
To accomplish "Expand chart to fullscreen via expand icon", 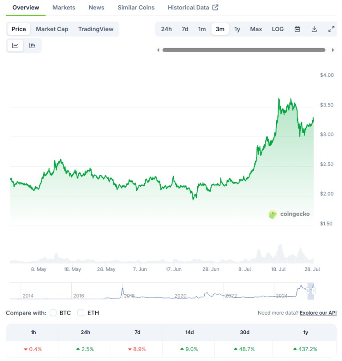I will coord(331,29).
